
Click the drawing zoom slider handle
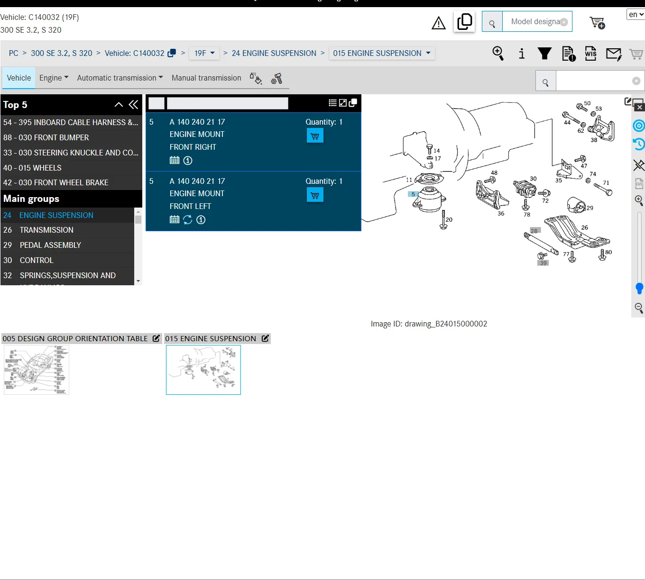tap(639, 288)
